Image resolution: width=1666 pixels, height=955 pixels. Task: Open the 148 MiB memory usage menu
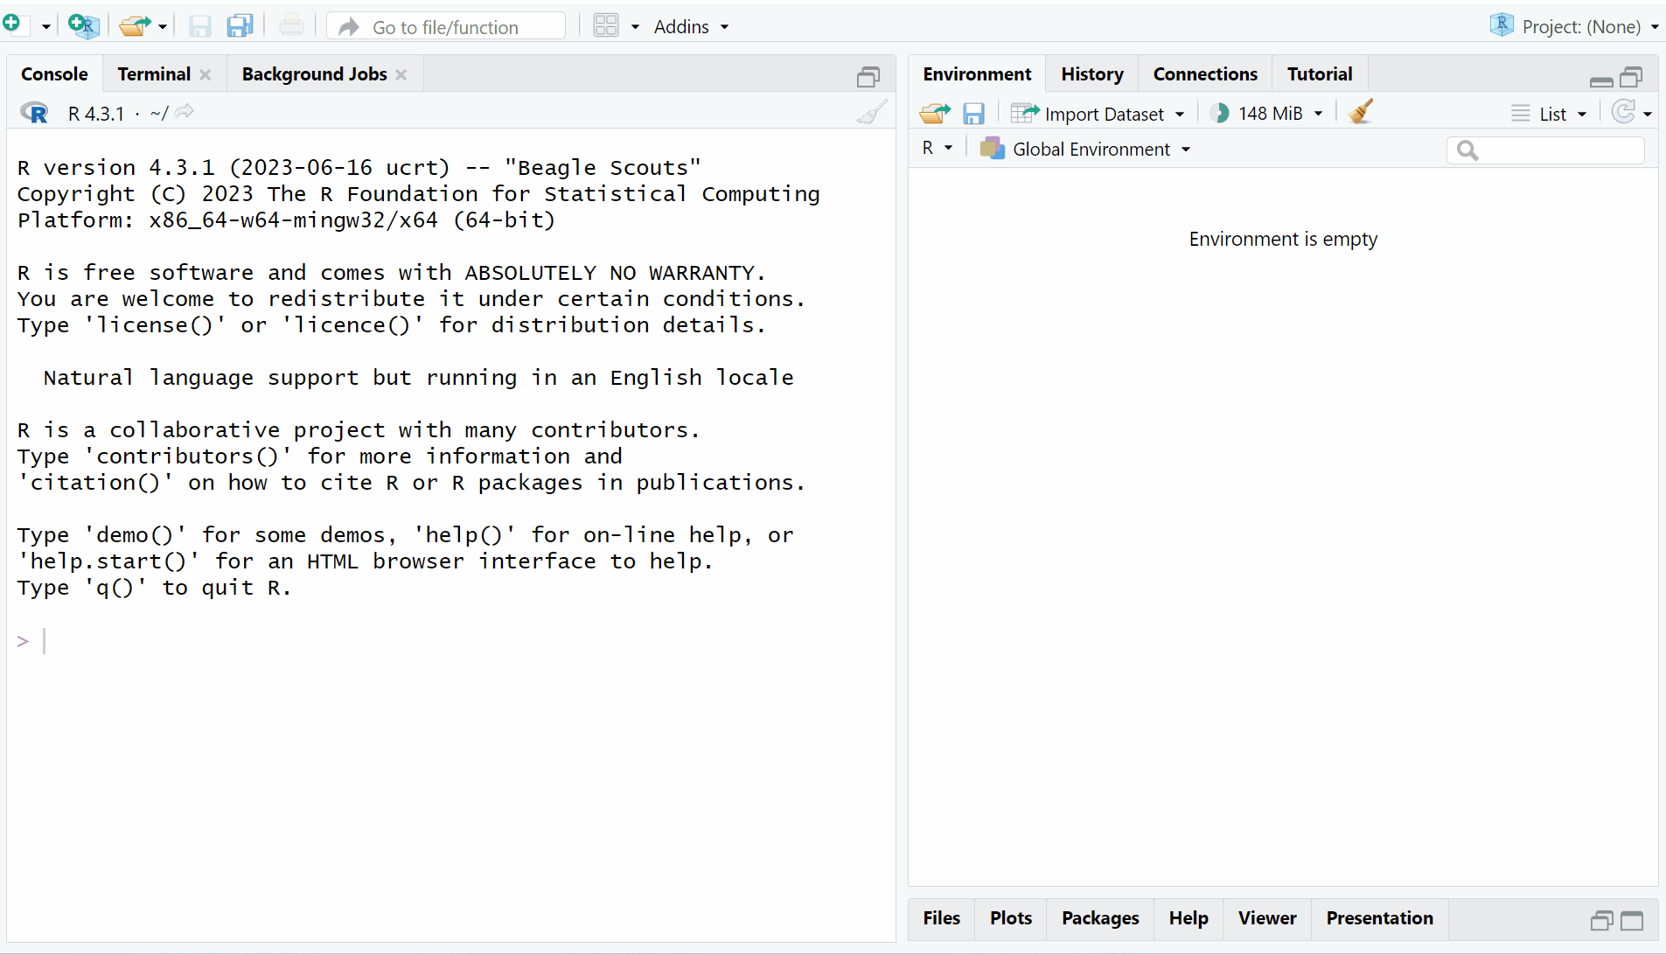point(1269,114)
